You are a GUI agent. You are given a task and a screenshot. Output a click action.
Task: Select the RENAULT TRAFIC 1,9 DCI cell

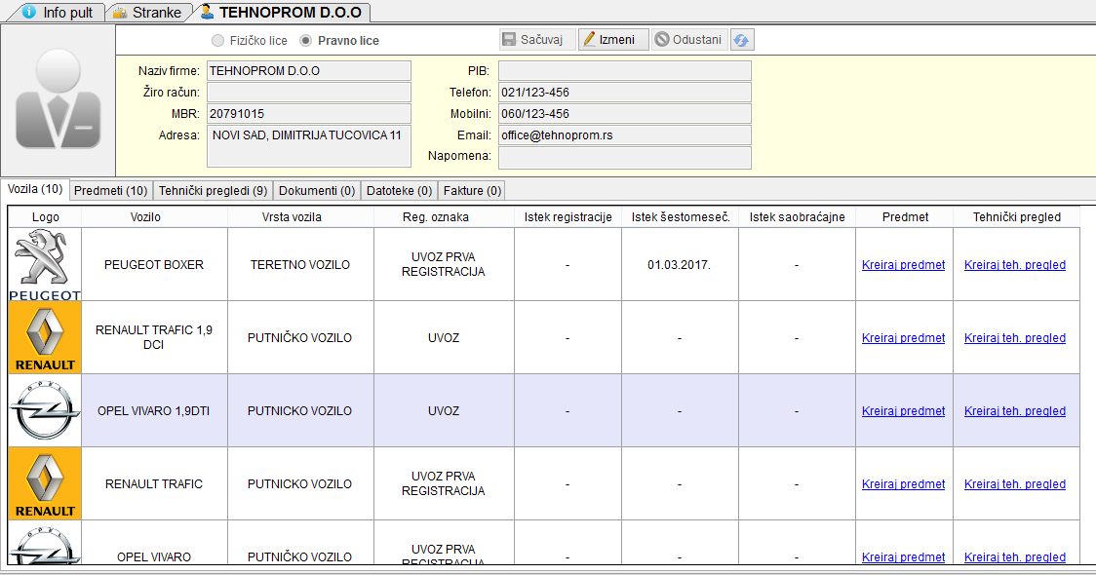pyautogui.click(x=154, y=337)
